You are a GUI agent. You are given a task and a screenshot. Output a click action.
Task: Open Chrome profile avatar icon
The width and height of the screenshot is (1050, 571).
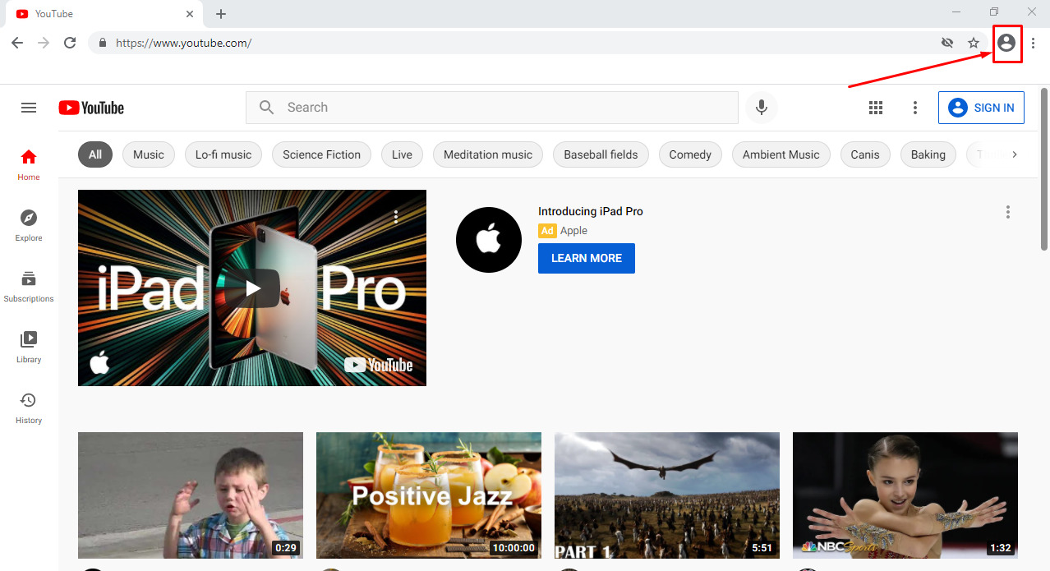(x=1006, y=43)
